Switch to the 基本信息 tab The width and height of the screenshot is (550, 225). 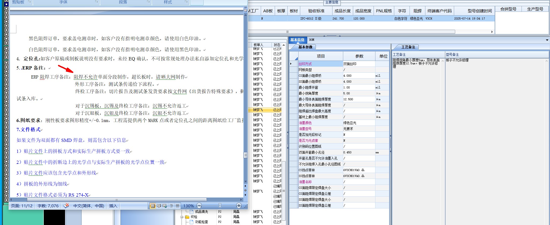coord(297,40)
